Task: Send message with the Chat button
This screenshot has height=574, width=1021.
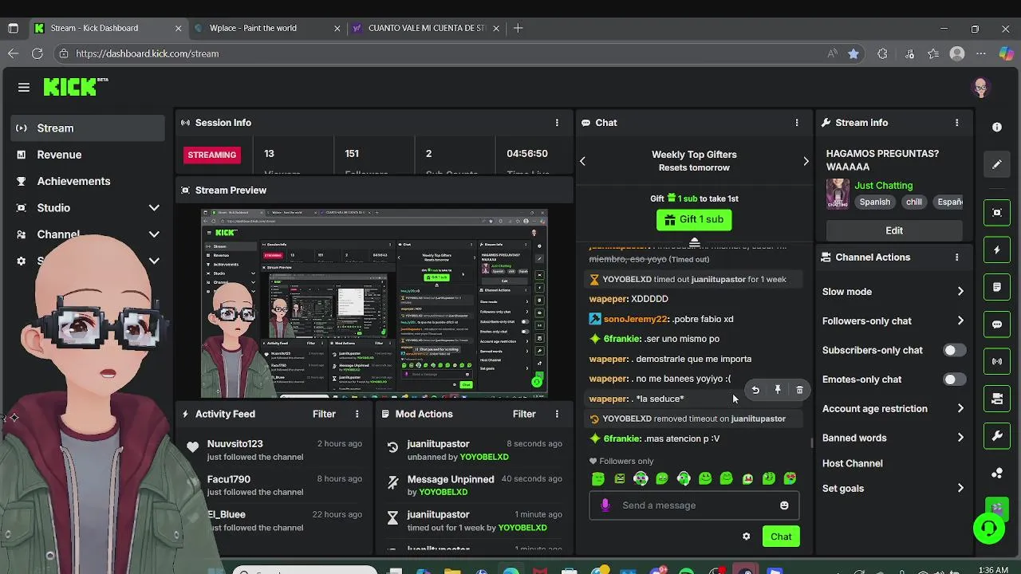Action: click(x=781, y=537)
